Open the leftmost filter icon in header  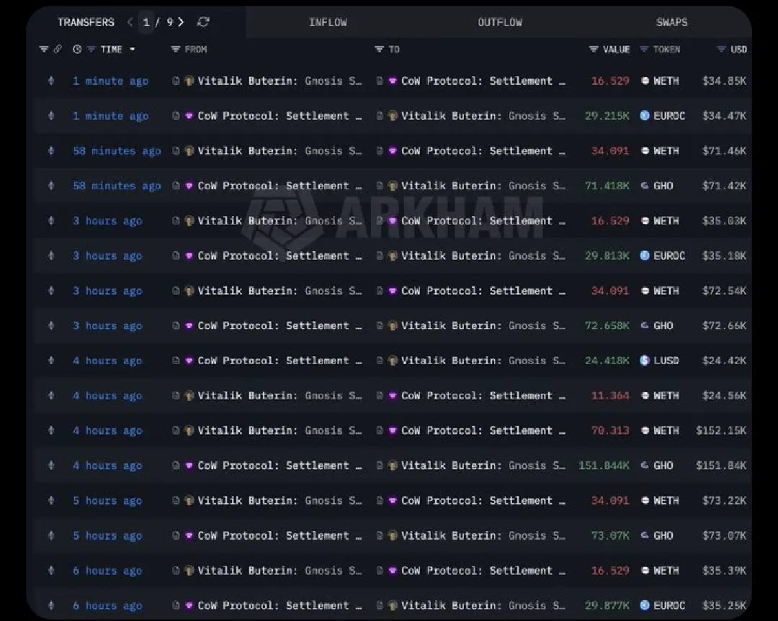point(43,50)
